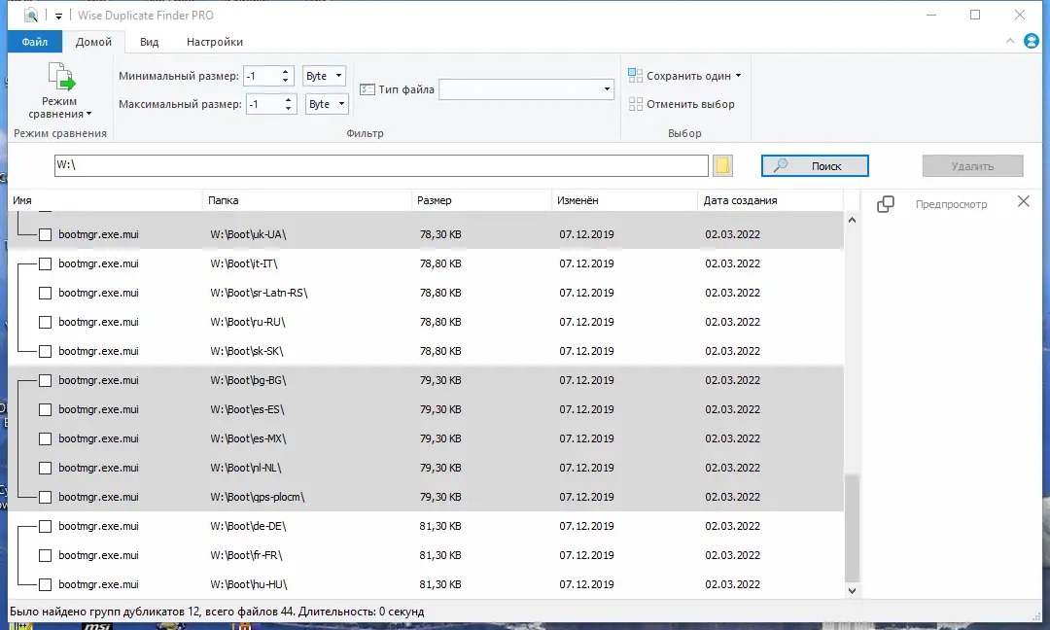
Task: Open the quick access toolbar dropdown
Action: 58,16
